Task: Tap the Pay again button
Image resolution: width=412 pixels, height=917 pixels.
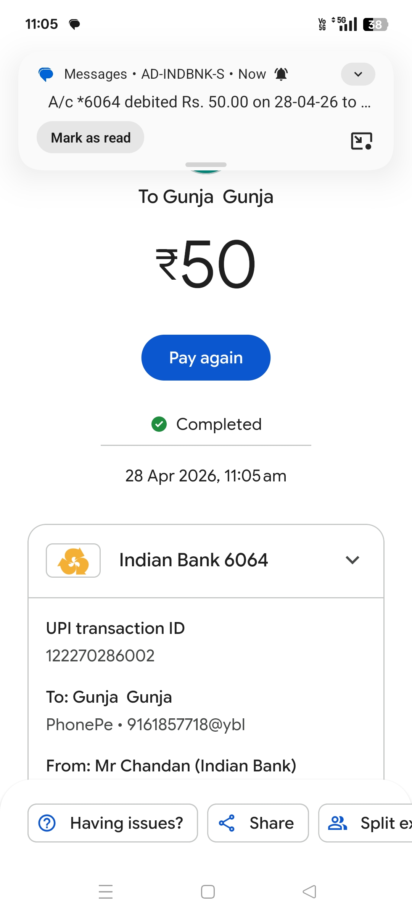Action: pyautogui.click(x=206, y=358)
